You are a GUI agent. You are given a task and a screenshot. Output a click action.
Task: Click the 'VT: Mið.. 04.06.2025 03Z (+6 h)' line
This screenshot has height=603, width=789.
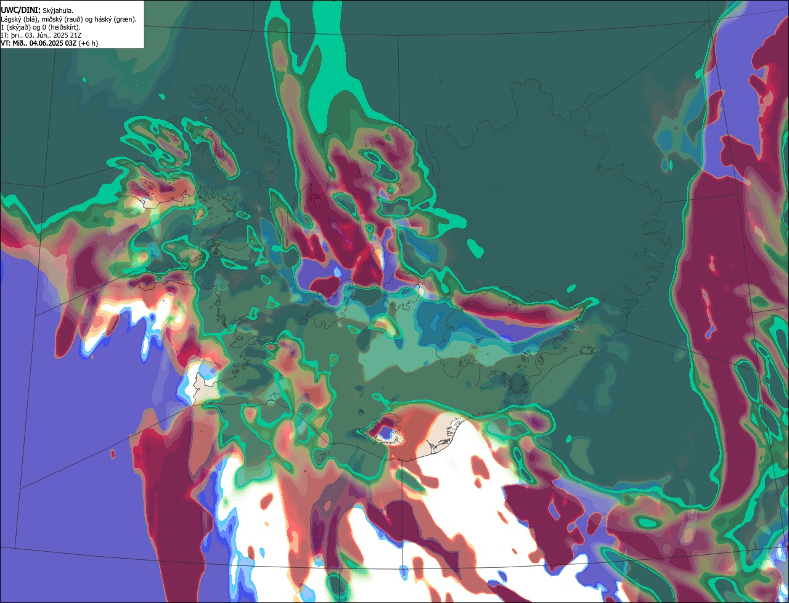click(x=49, y=43)
